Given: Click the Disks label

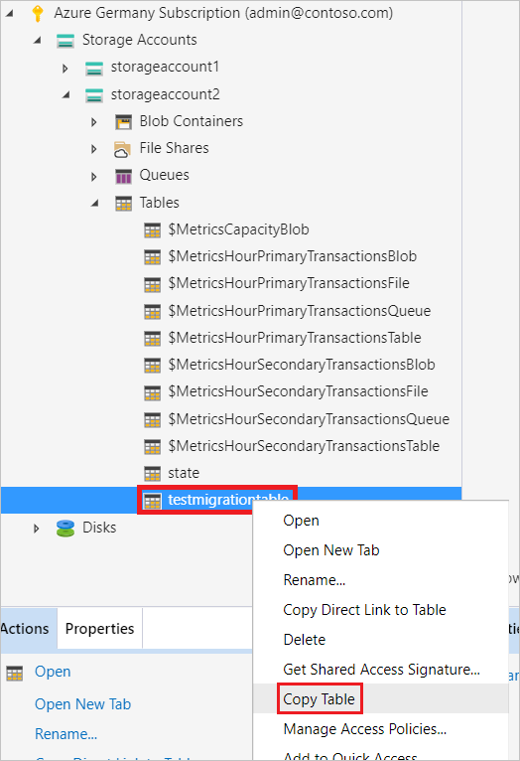Looking at the screenshot, I should 99,528.
